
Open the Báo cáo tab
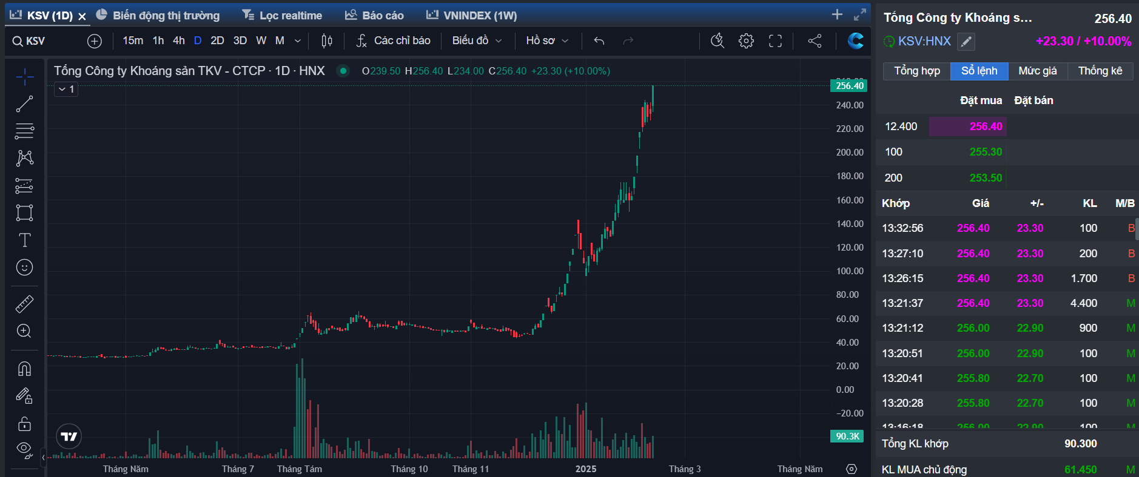coord(374,15)
